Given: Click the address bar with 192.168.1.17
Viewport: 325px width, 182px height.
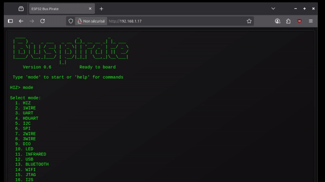Looking at the screenshot, I should 176,21.
